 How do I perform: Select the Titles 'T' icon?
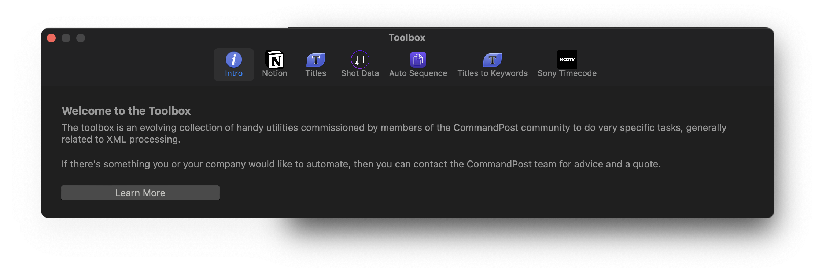pyautogui.click(x=316, y=60)
